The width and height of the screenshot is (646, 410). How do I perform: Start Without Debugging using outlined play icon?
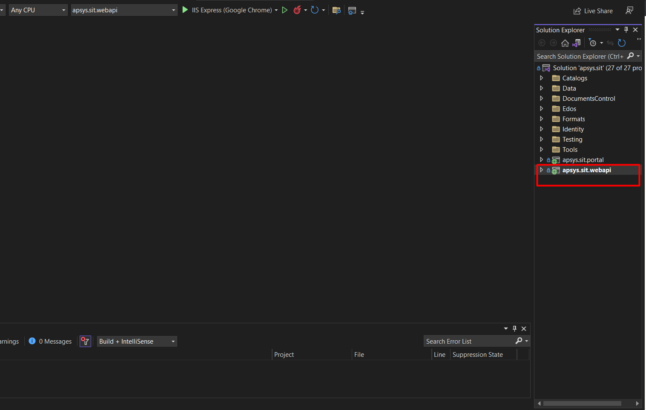(284, 10)
